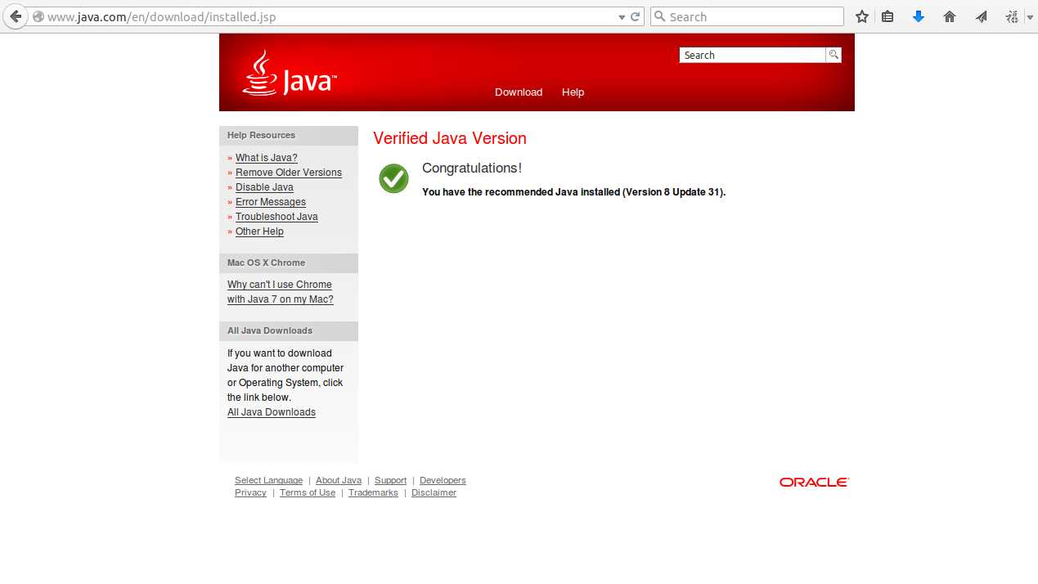
Task: Open the 'Remove Older Versions' link
Action: click(x=289, y=173)
